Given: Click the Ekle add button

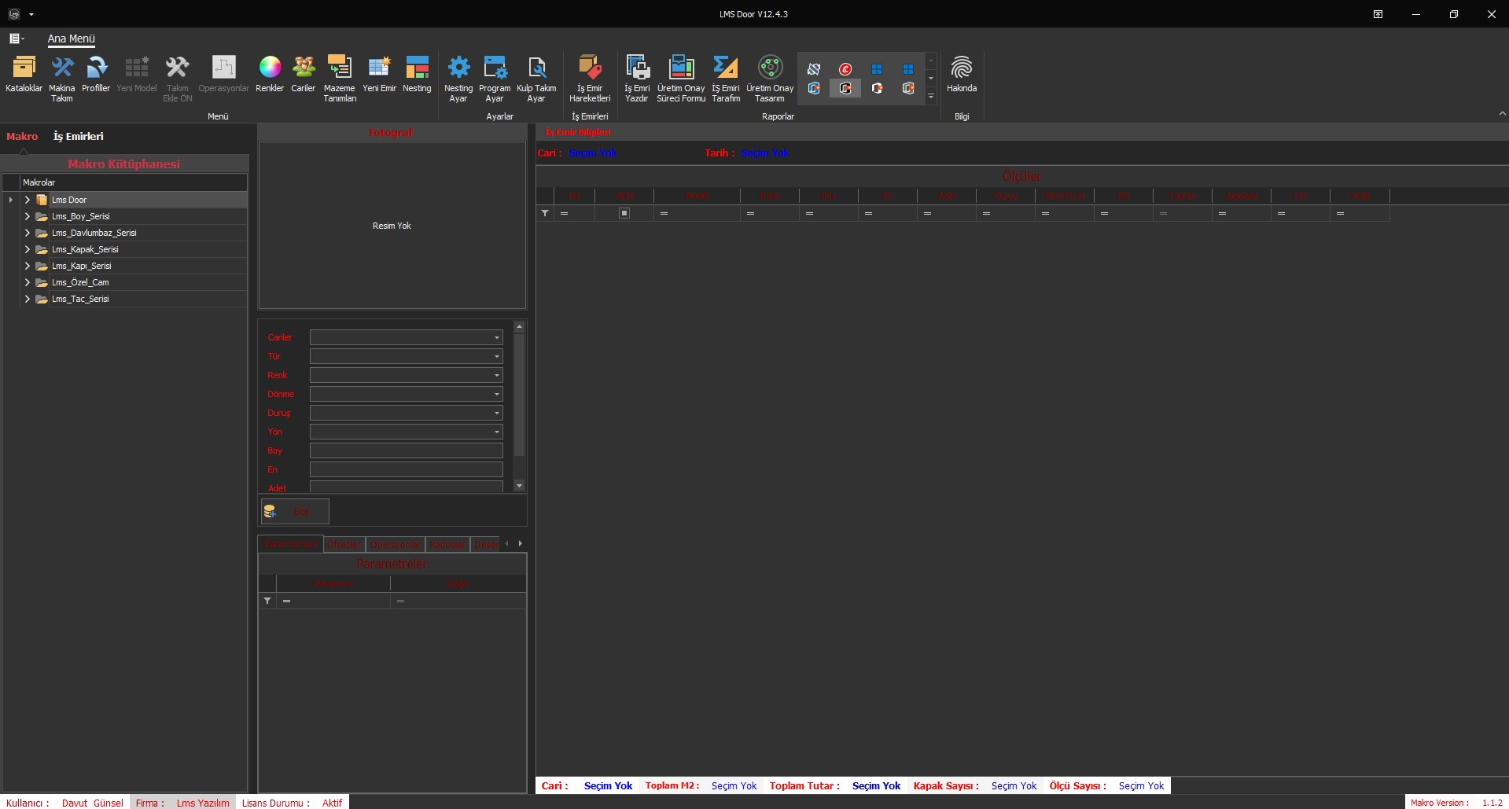Looking at the screenshot, I should tap(295, 511).
